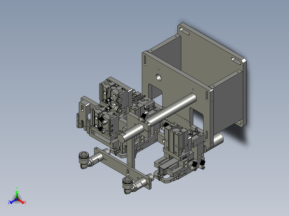This screenshot has height=216, width=289.
Task: Select the small black sensor on the gripper
Action: pos(102,119)
